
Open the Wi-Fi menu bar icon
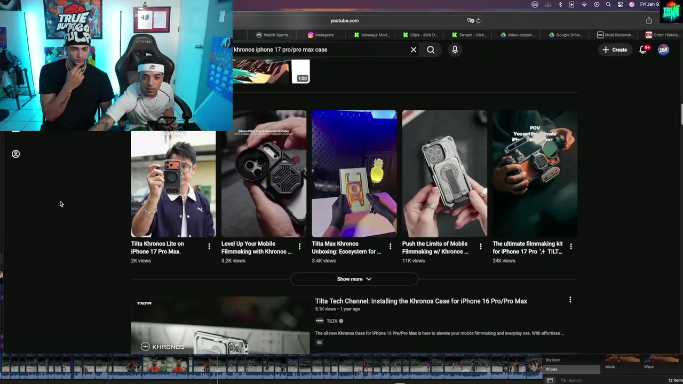[584, 4]
